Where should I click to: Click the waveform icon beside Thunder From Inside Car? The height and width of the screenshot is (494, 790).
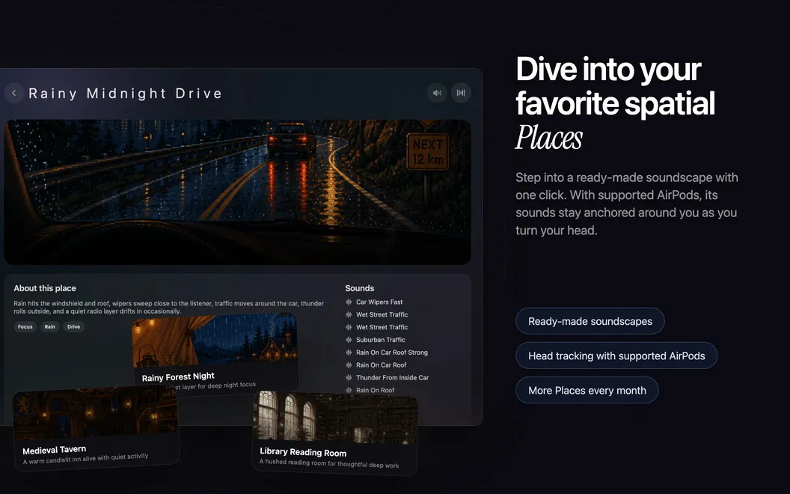pyautogui.click(x=349, y=377)
